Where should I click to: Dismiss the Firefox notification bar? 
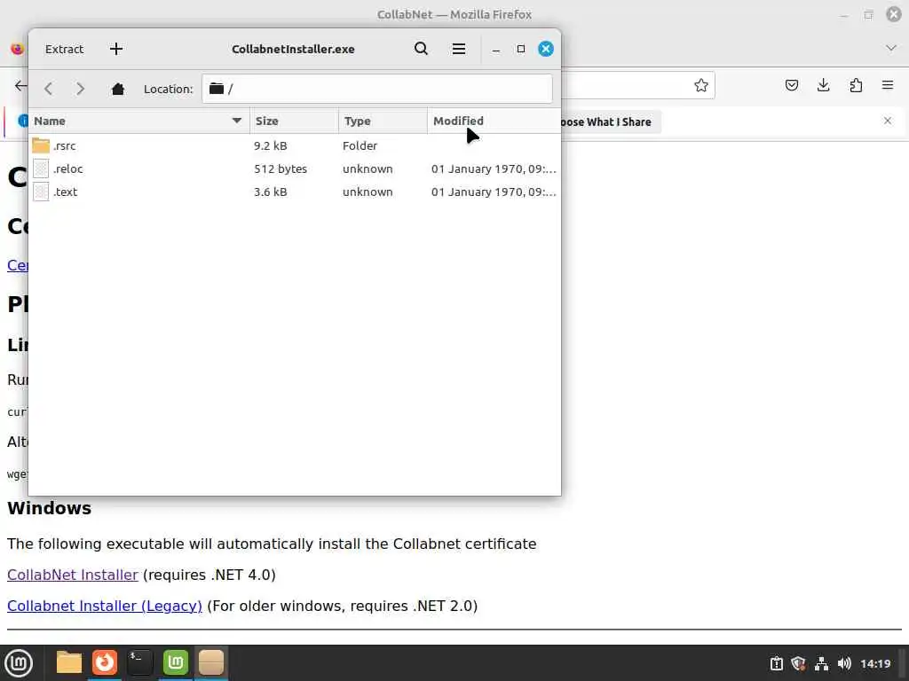click(x=888, y=121)
